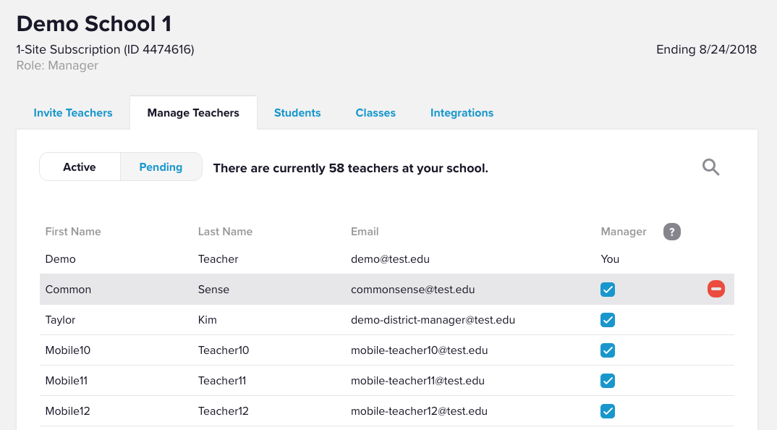Image resolution: width=777 pixels, height=430 pixels.
Task: Remove Common Sense with the red minus icon
Action: pyautogui.click(x=716, y=290)
